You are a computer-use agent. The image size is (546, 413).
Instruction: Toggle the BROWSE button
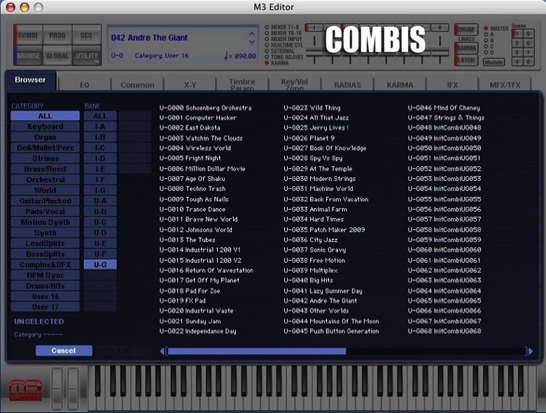pyautogui.click(x=28, y=56)
